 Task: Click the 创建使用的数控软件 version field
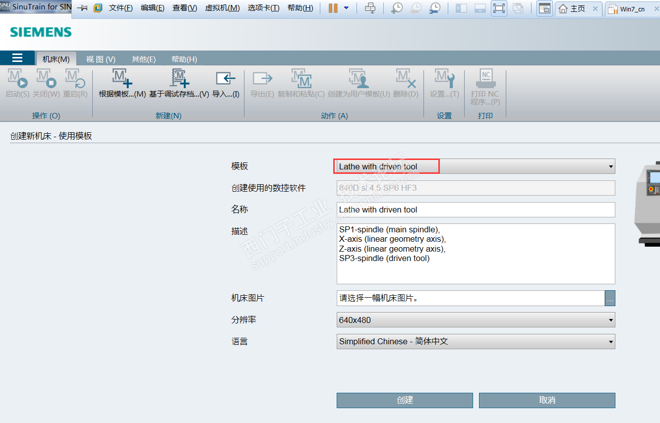(x=476, y=188)
